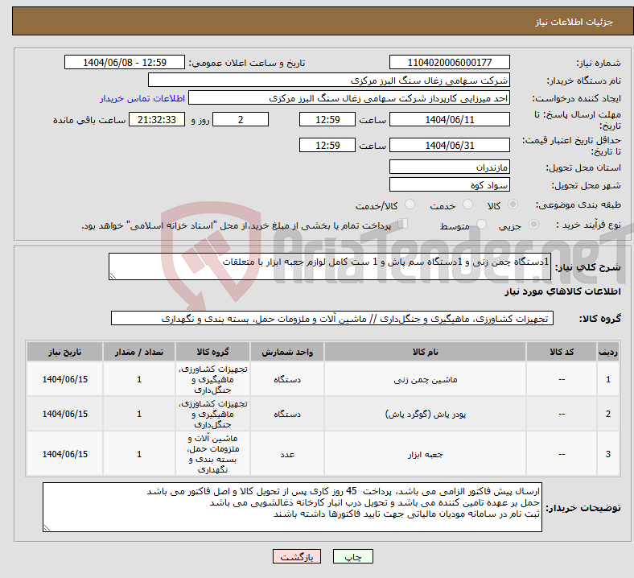Select the خدمت radio button
The height and width of the screenshot is (578, 634).
pyautogui.click(x=467, y=204)
